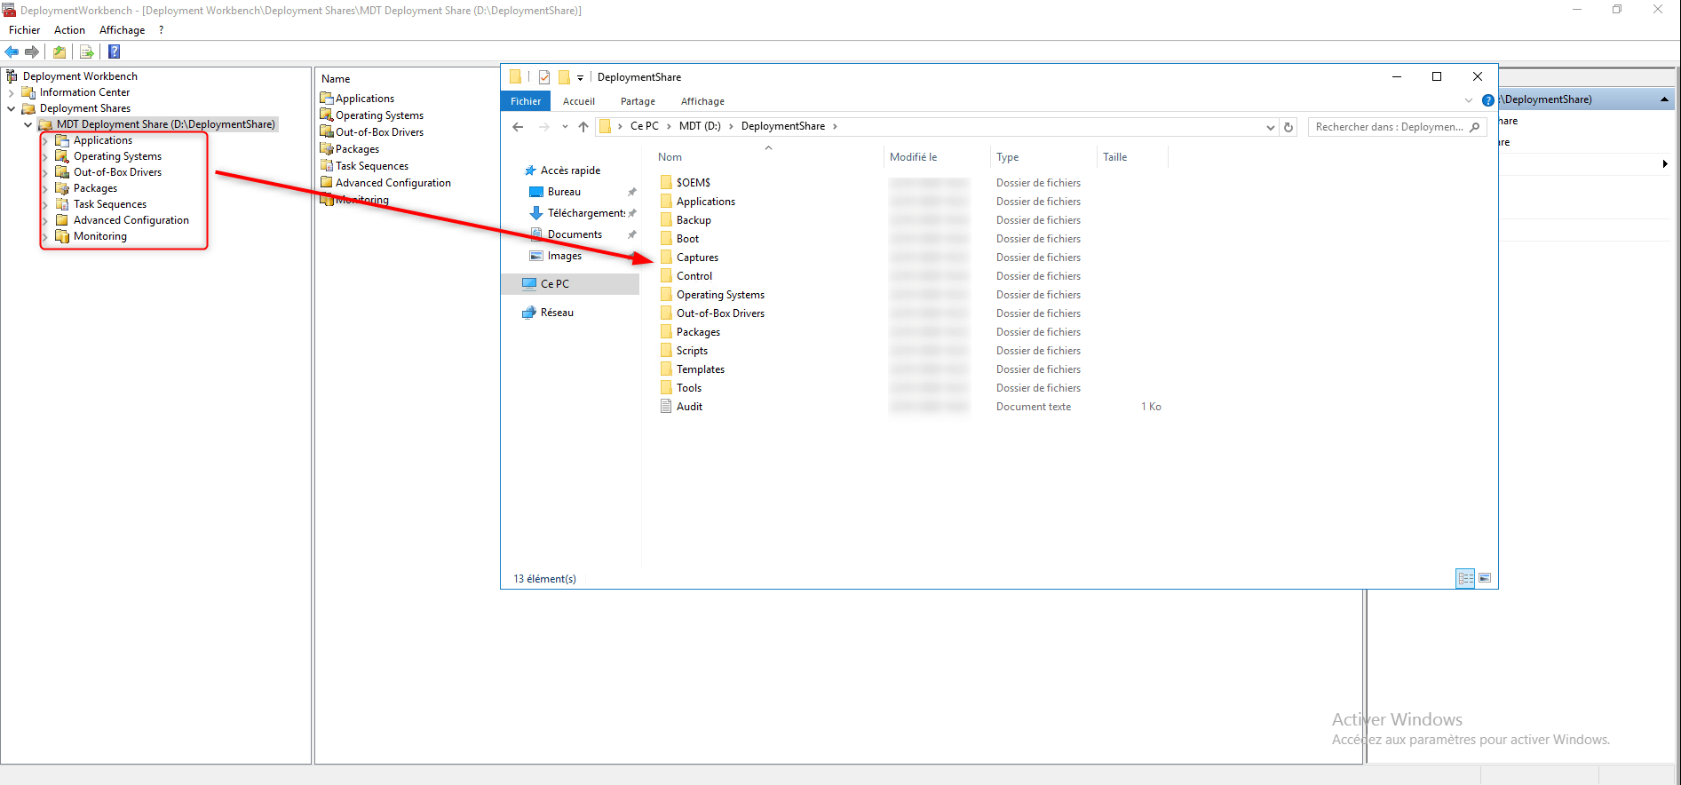Click Ce PC in the address breadcrumb

point(645,126)
